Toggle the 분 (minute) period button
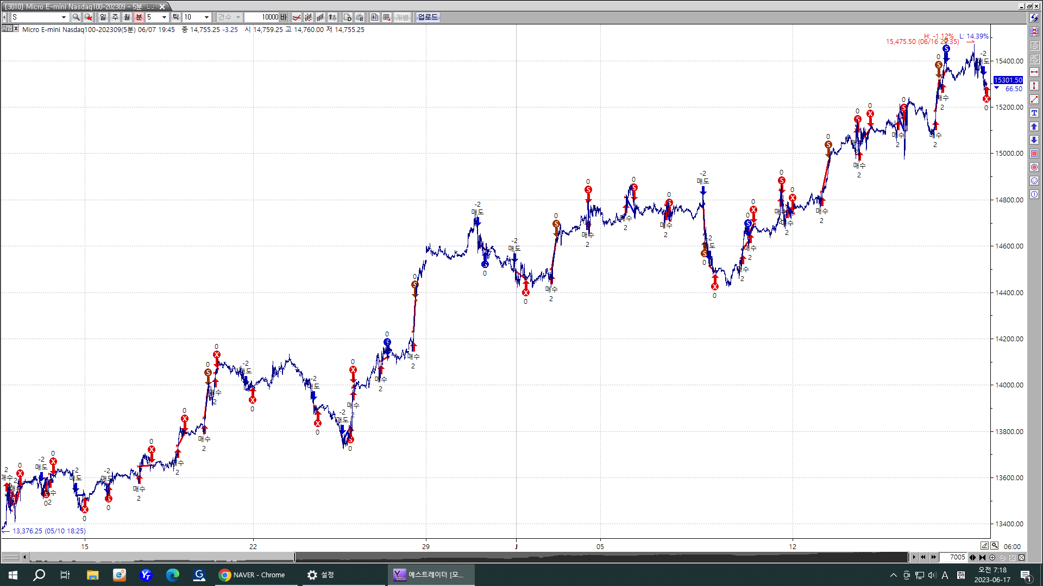The height and width of the screenshot is (586, 1043). click(139, 17)
